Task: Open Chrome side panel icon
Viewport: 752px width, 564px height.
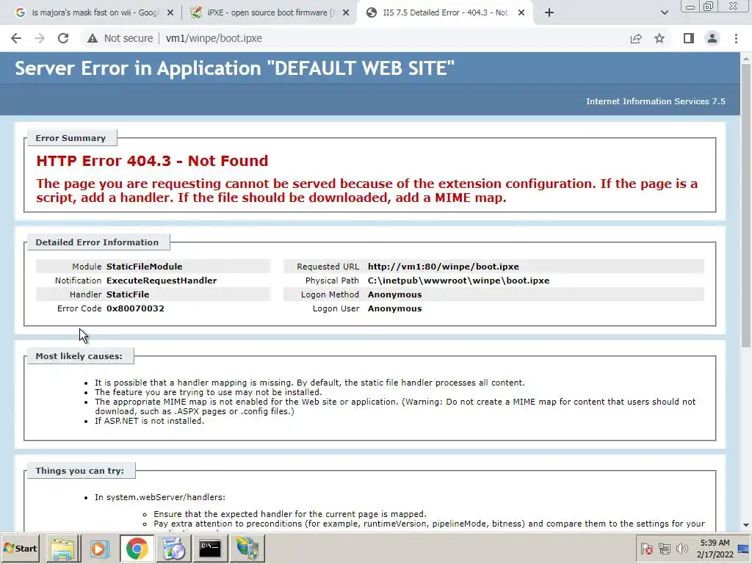Action: [x=689, y=38]
